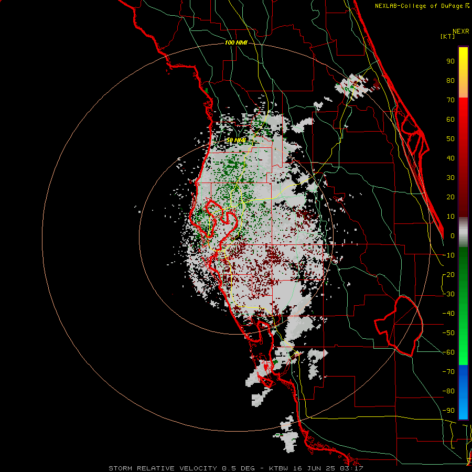
Task: Select the 40 value on velocity scale
Action: pos(450,158)
